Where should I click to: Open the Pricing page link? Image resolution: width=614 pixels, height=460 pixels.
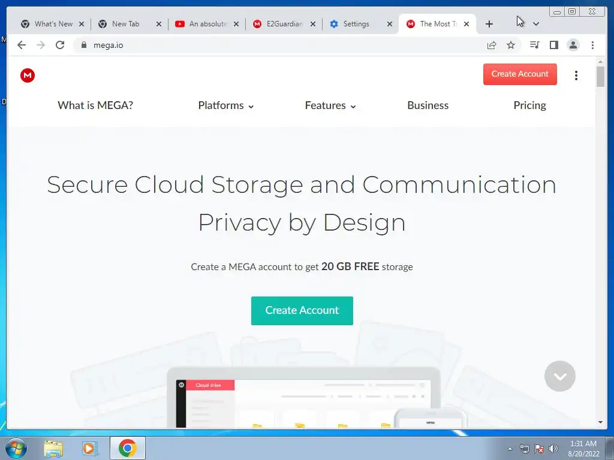pyautogui.click(x=529, y=105)
